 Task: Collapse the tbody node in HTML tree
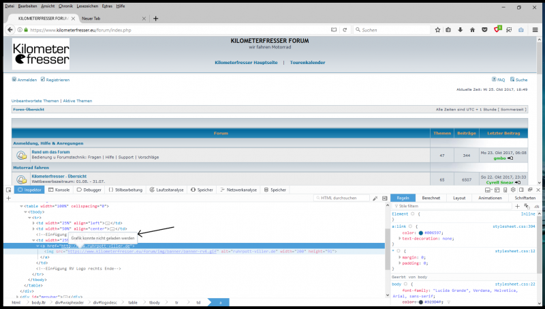point(27,211)
